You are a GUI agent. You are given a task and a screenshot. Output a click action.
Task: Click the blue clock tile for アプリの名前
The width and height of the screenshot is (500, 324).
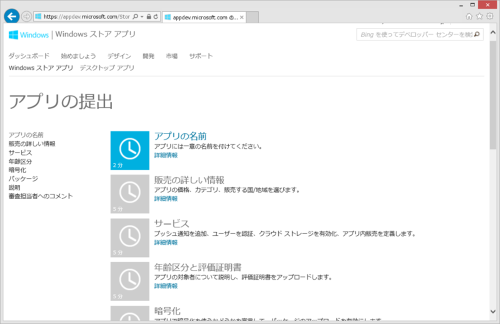(x=130, y=150)
